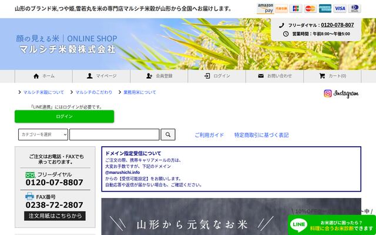Click the blue fax machine icon
376x235 pixels.
point(30,196)
